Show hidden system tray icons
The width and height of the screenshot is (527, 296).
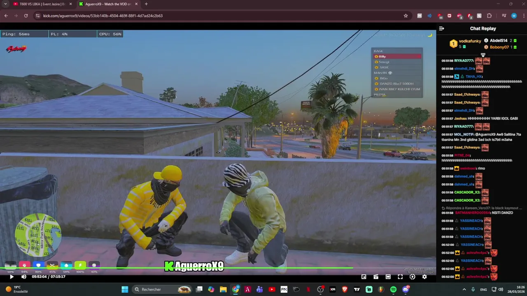tap(464, 289)
